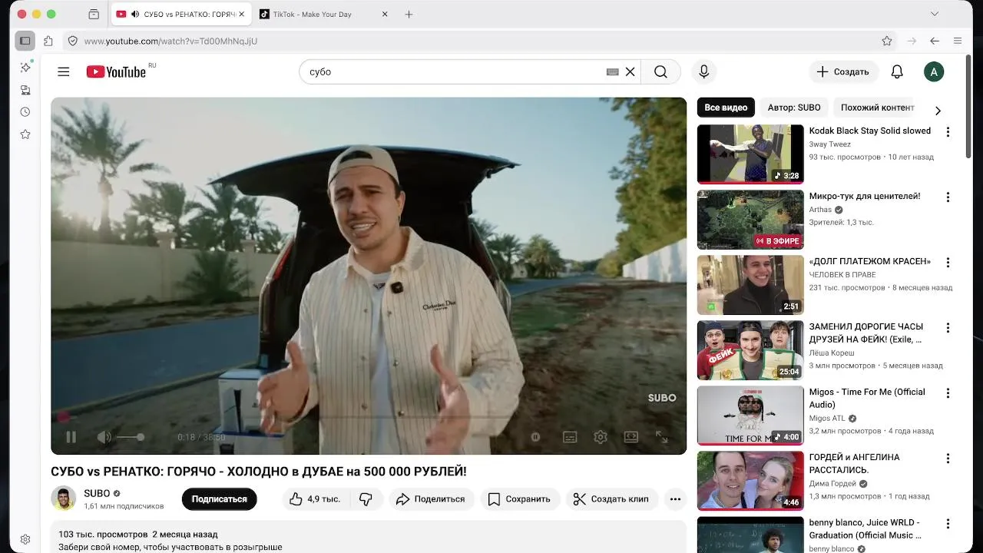Click the Подписаться button
The image size is (983, 553).
[x=220, y=498]
